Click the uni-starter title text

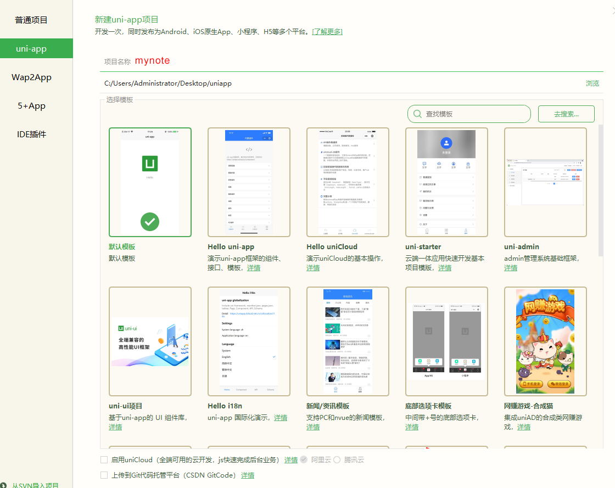click(423, 246)
